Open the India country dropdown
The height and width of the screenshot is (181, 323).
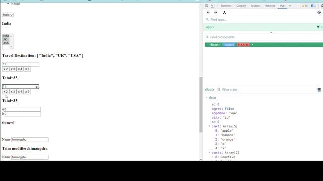pos(8,15)
